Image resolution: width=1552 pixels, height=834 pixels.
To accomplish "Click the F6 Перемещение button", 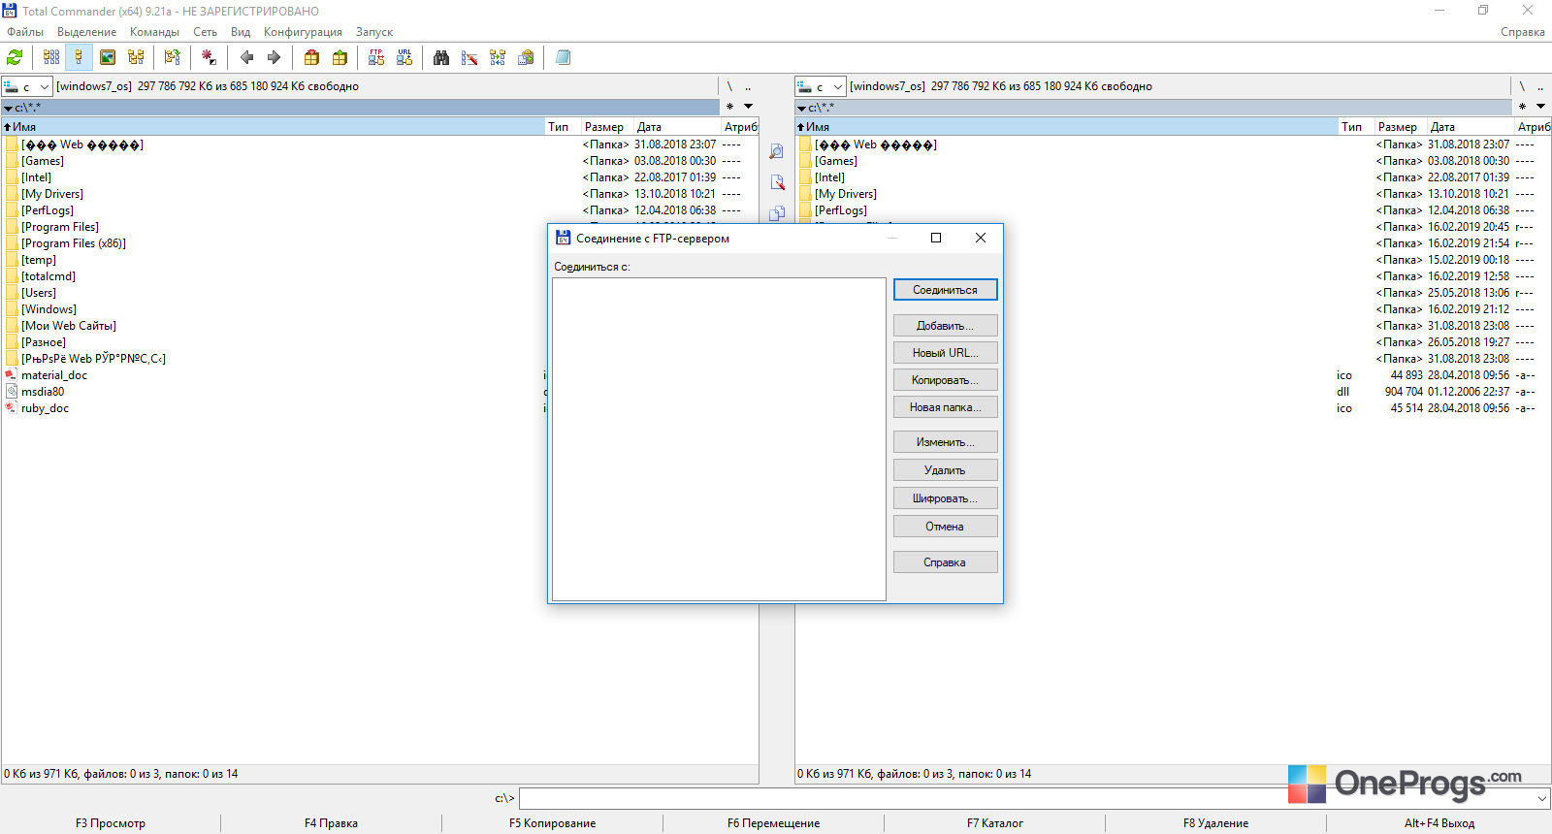I will tap(774, 823).
